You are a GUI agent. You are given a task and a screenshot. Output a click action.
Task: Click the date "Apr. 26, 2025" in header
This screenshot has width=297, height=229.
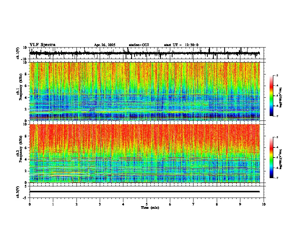105,45
